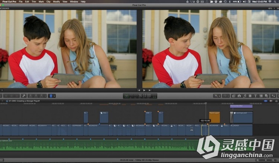Screen dimensions: 279x163
Task: Click the Bluetooth menu bar icon
Action: tap(230, 1)
